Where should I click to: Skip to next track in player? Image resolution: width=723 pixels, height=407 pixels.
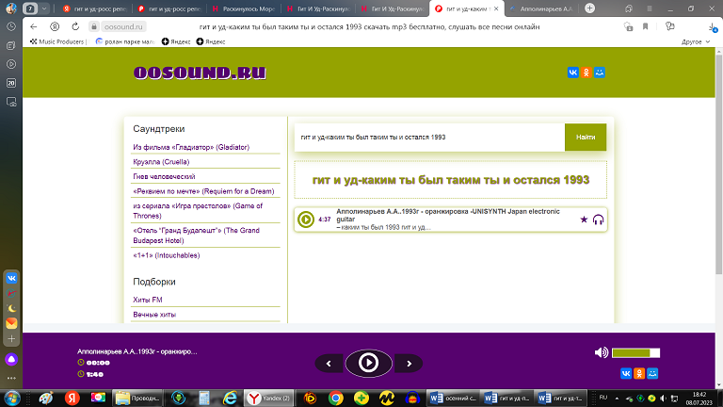tap(409, 364)
